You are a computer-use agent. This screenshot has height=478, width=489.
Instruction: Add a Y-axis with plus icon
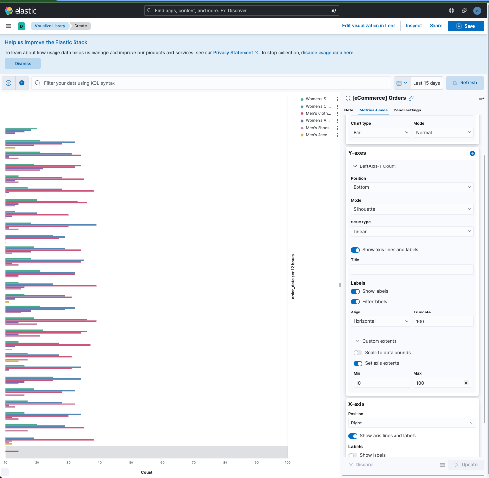(x=472, y=153)
